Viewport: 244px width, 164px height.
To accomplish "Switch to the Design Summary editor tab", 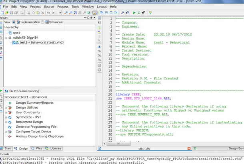I will pyautogui.click(x=219, y=148).
